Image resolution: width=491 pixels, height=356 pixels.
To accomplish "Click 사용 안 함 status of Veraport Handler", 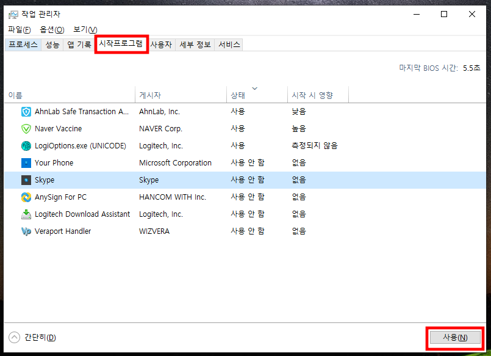I will (248, 231).
